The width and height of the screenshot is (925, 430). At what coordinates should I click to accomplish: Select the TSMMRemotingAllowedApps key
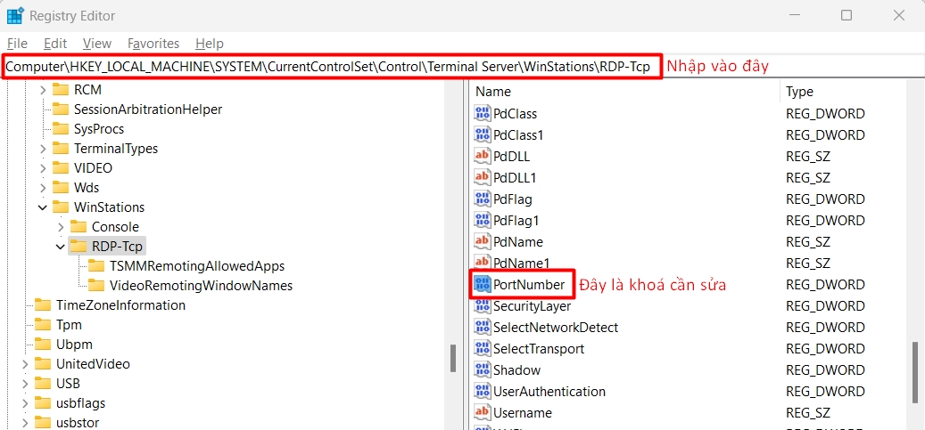tap(196, 266)
